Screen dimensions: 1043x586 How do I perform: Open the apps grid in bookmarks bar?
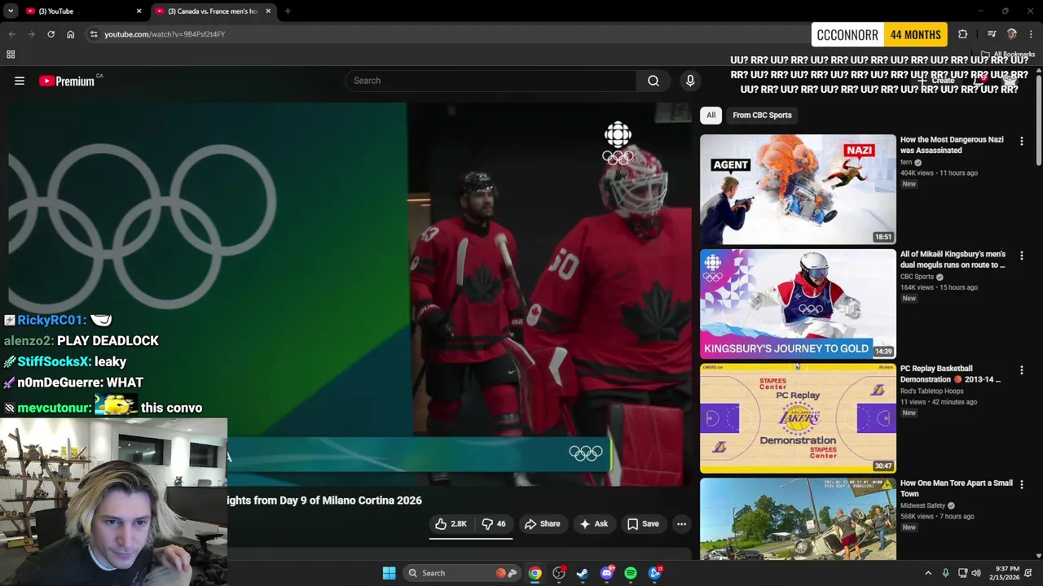[11, 55]
